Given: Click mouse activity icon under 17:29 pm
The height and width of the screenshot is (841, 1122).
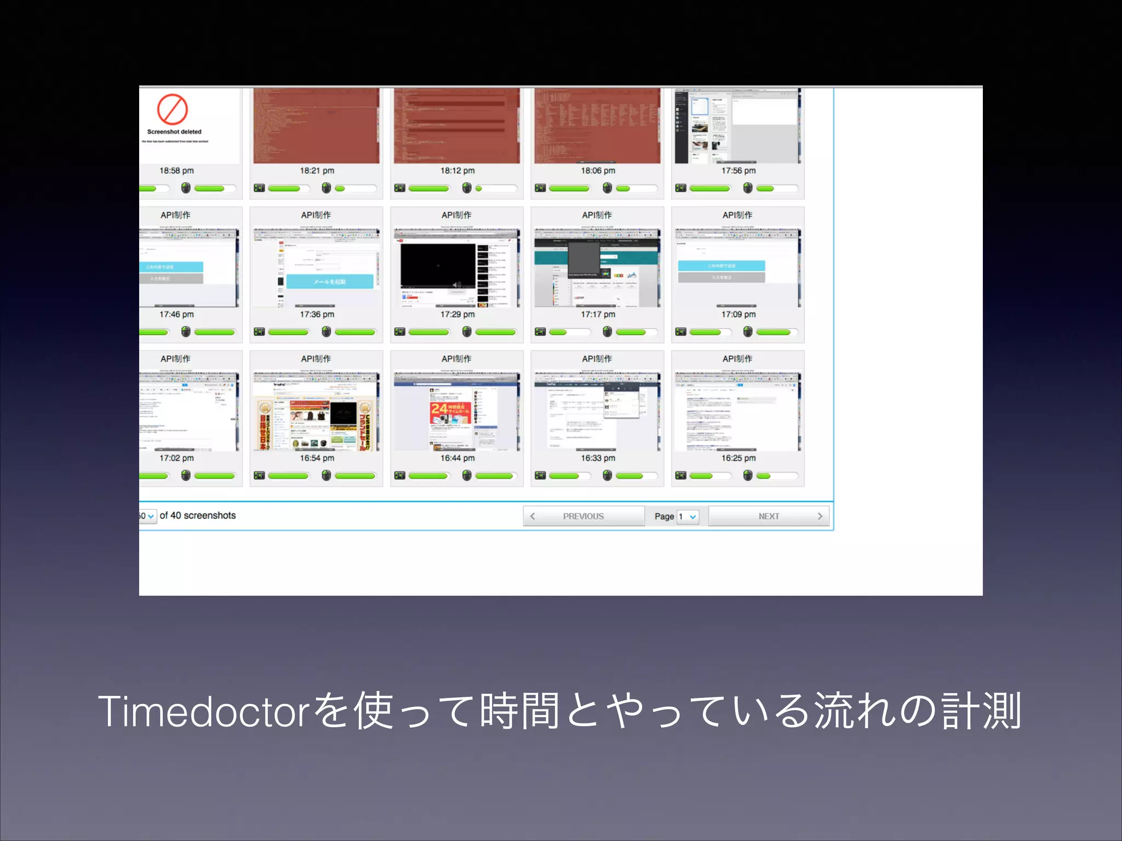Looking at the screenshot, I should (x=467, y=332).
